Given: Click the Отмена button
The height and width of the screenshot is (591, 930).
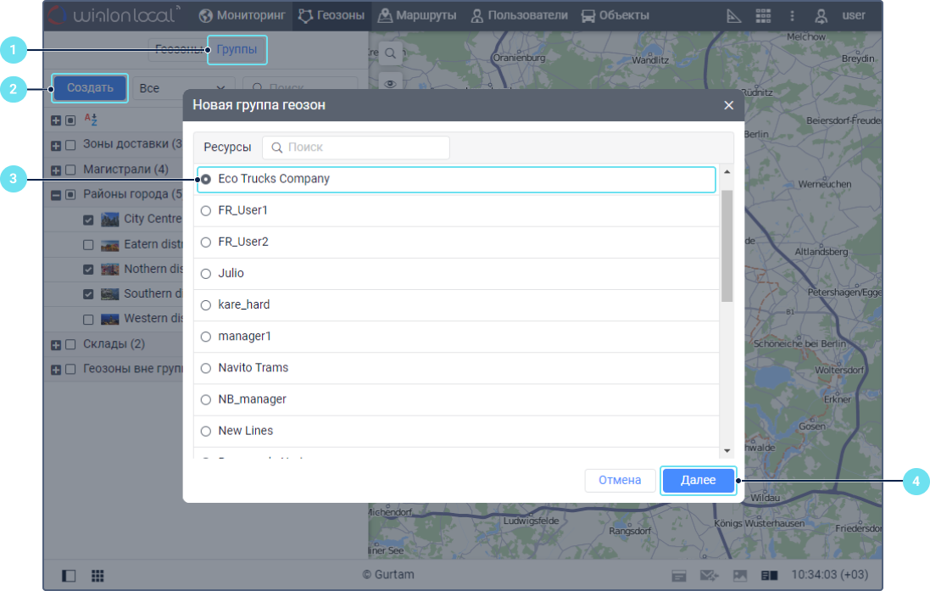Looking at the screenshot, I should pos(620,480).
